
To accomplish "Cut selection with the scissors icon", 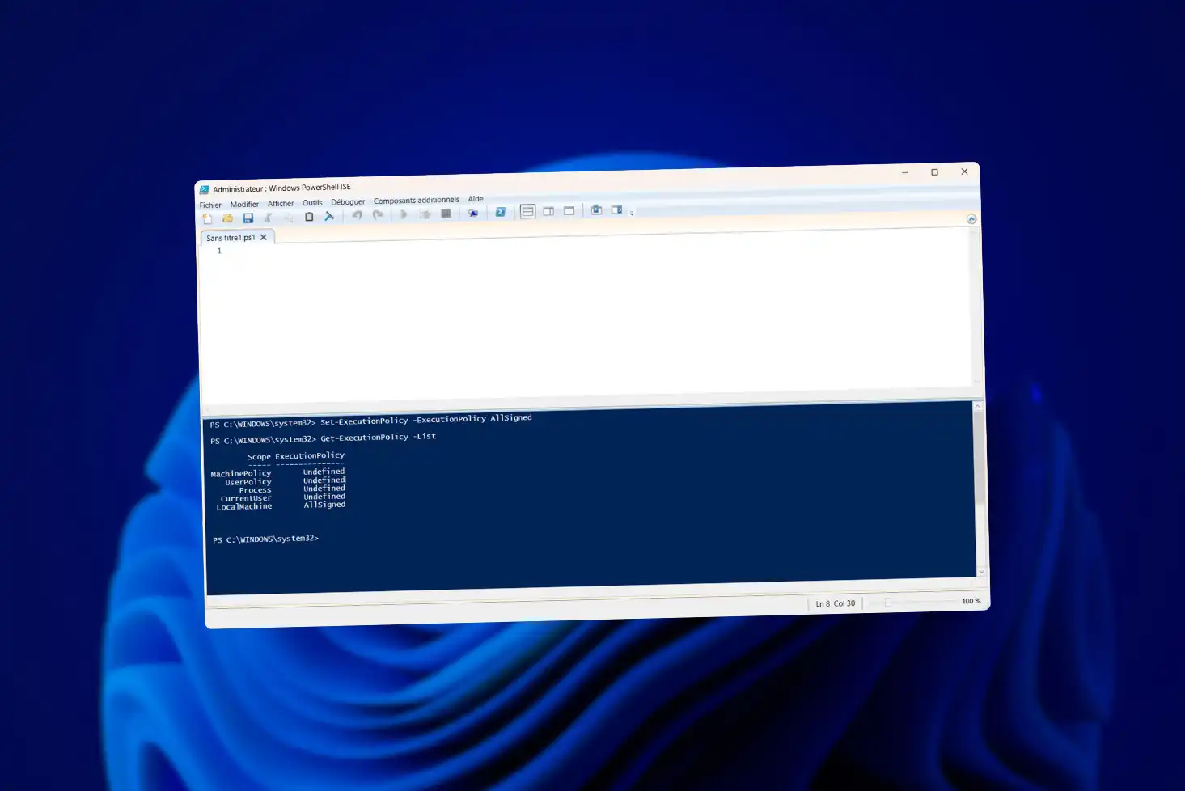I will (x=268, y=218).
